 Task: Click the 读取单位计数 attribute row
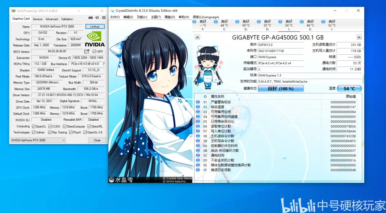[278, 127]
